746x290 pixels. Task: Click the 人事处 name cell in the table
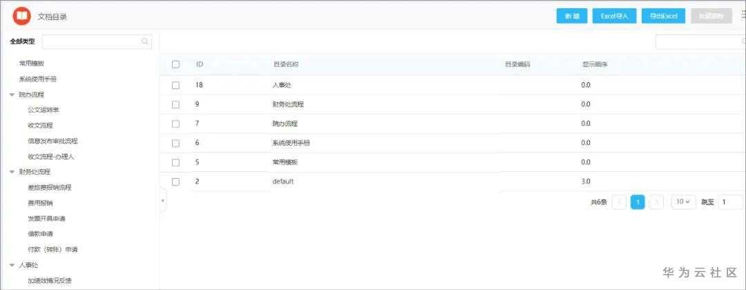pos(282,85)
